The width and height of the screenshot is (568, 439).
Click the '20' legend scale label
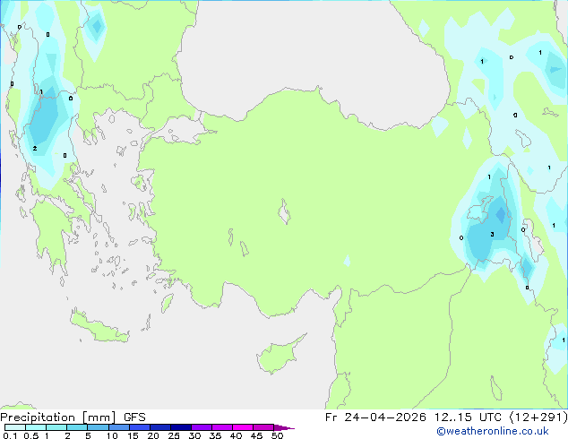tap(153, 435)
